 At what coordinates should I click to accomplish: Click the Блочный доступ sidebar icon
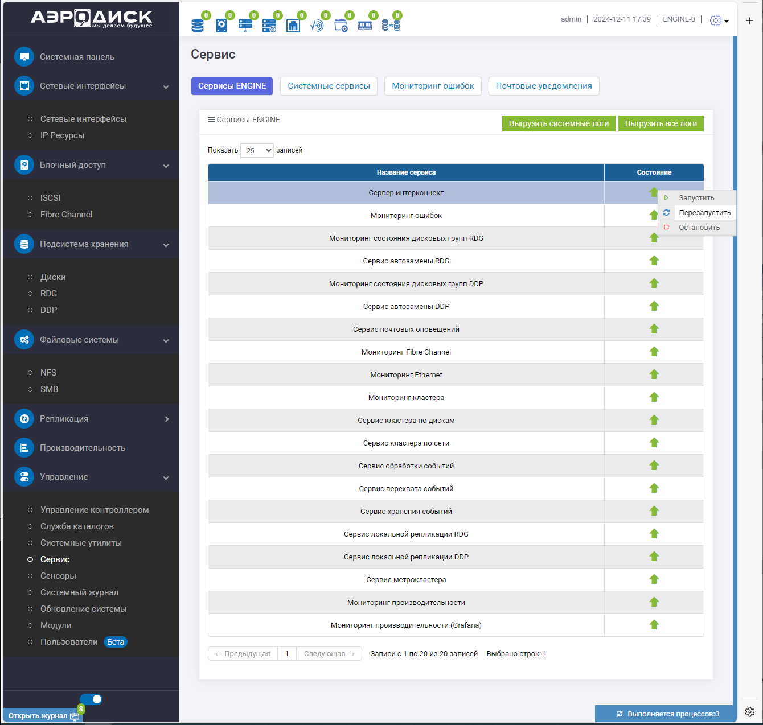point(24,165)
